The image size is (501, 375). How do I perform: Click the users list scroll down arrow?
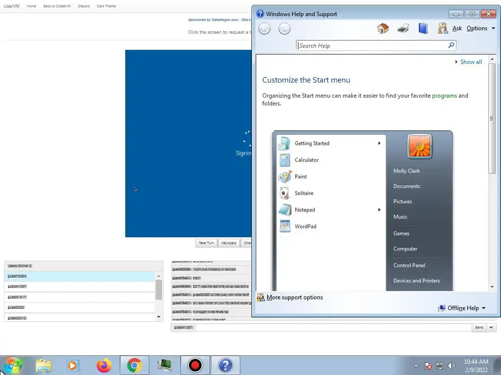(159, 316)
